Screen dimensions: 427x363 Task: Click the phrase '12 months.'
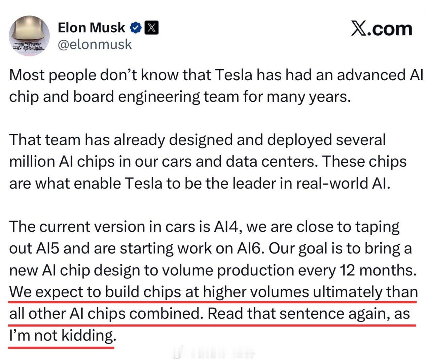[378, 270]
